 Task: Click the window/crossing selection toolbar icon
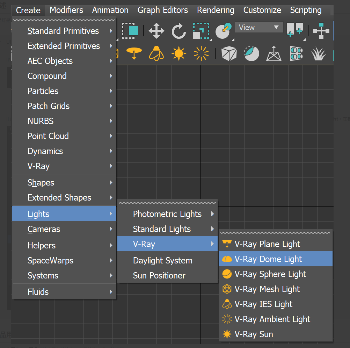point(130,31)
